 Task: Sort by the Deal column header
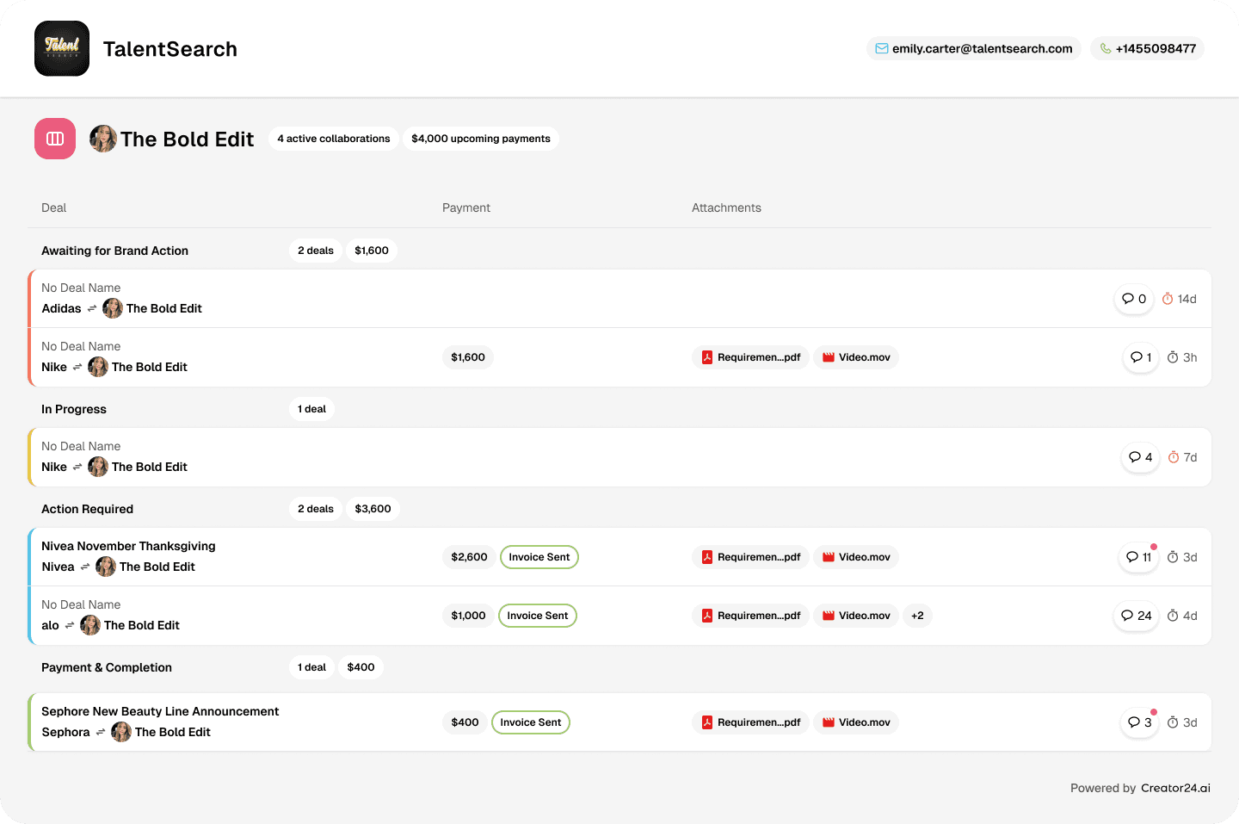click(53, 208)
